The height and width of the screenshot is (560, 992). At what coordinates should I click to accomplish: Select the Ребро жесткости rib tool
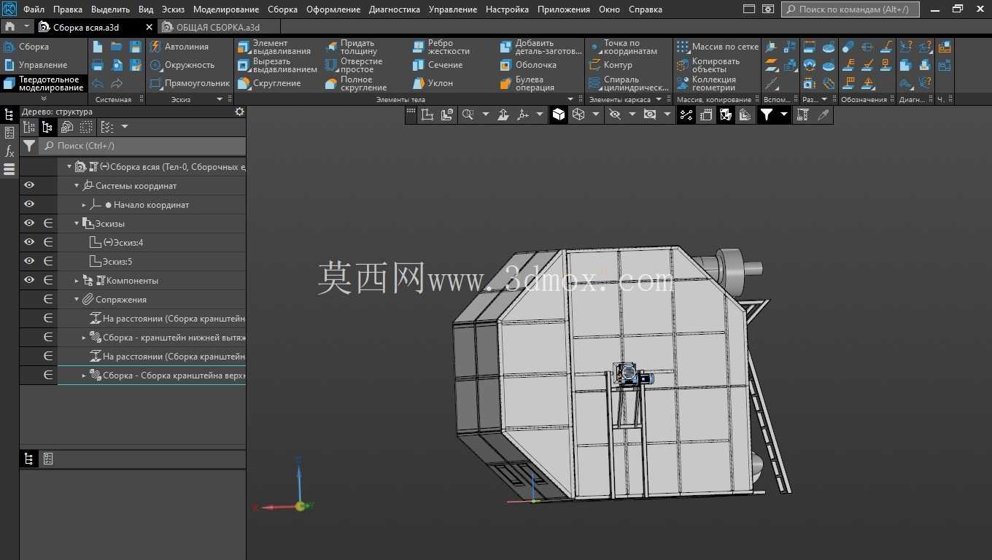(x=441, y=47)
